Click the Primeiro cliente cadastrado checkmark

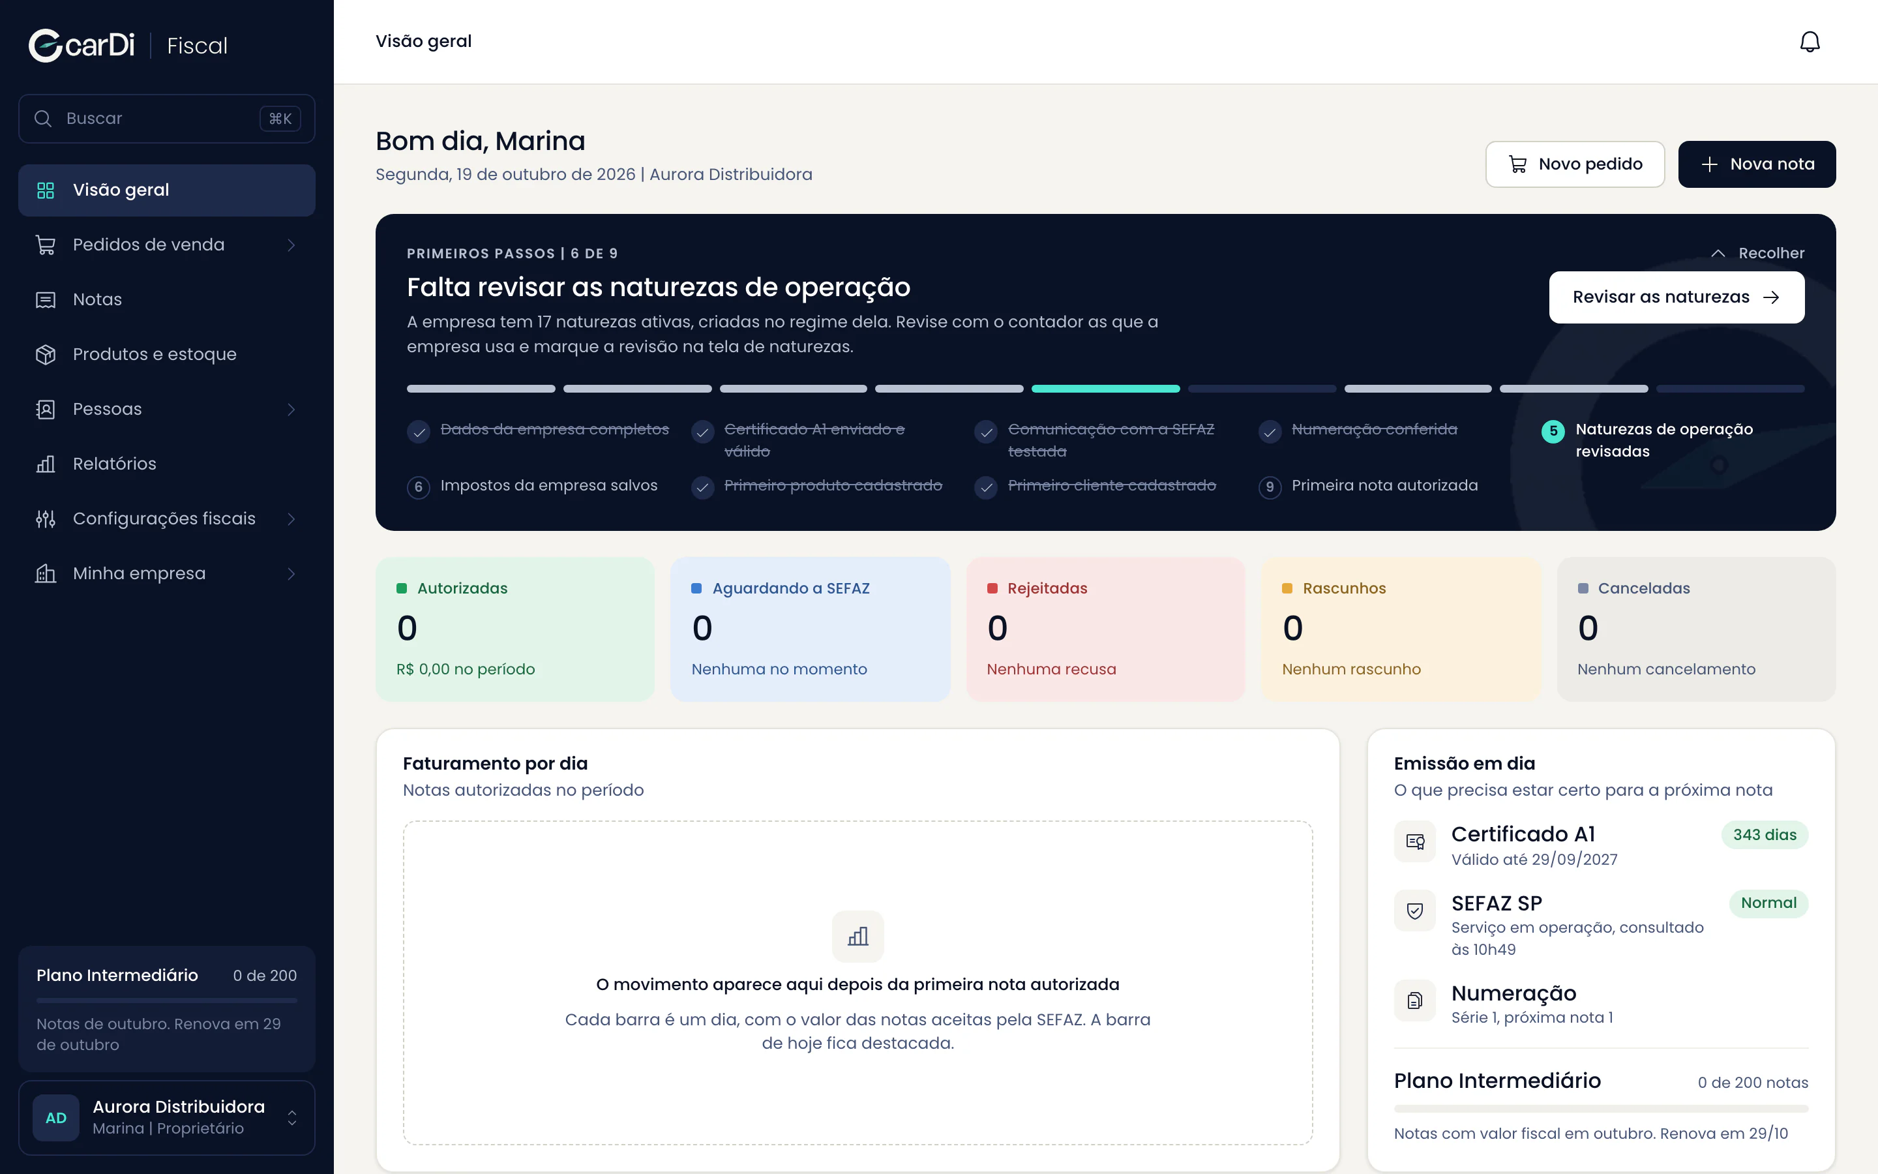pos(987,488)
